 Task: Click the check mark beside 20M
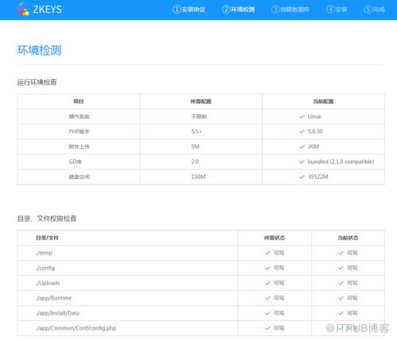tap(302, 147)
